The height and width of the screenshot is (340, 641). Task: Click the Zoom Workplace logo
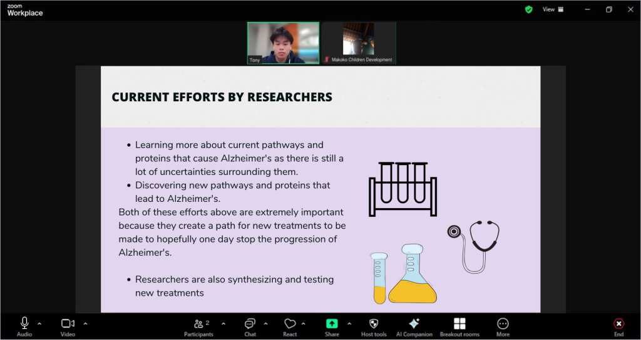pos(24,10)
